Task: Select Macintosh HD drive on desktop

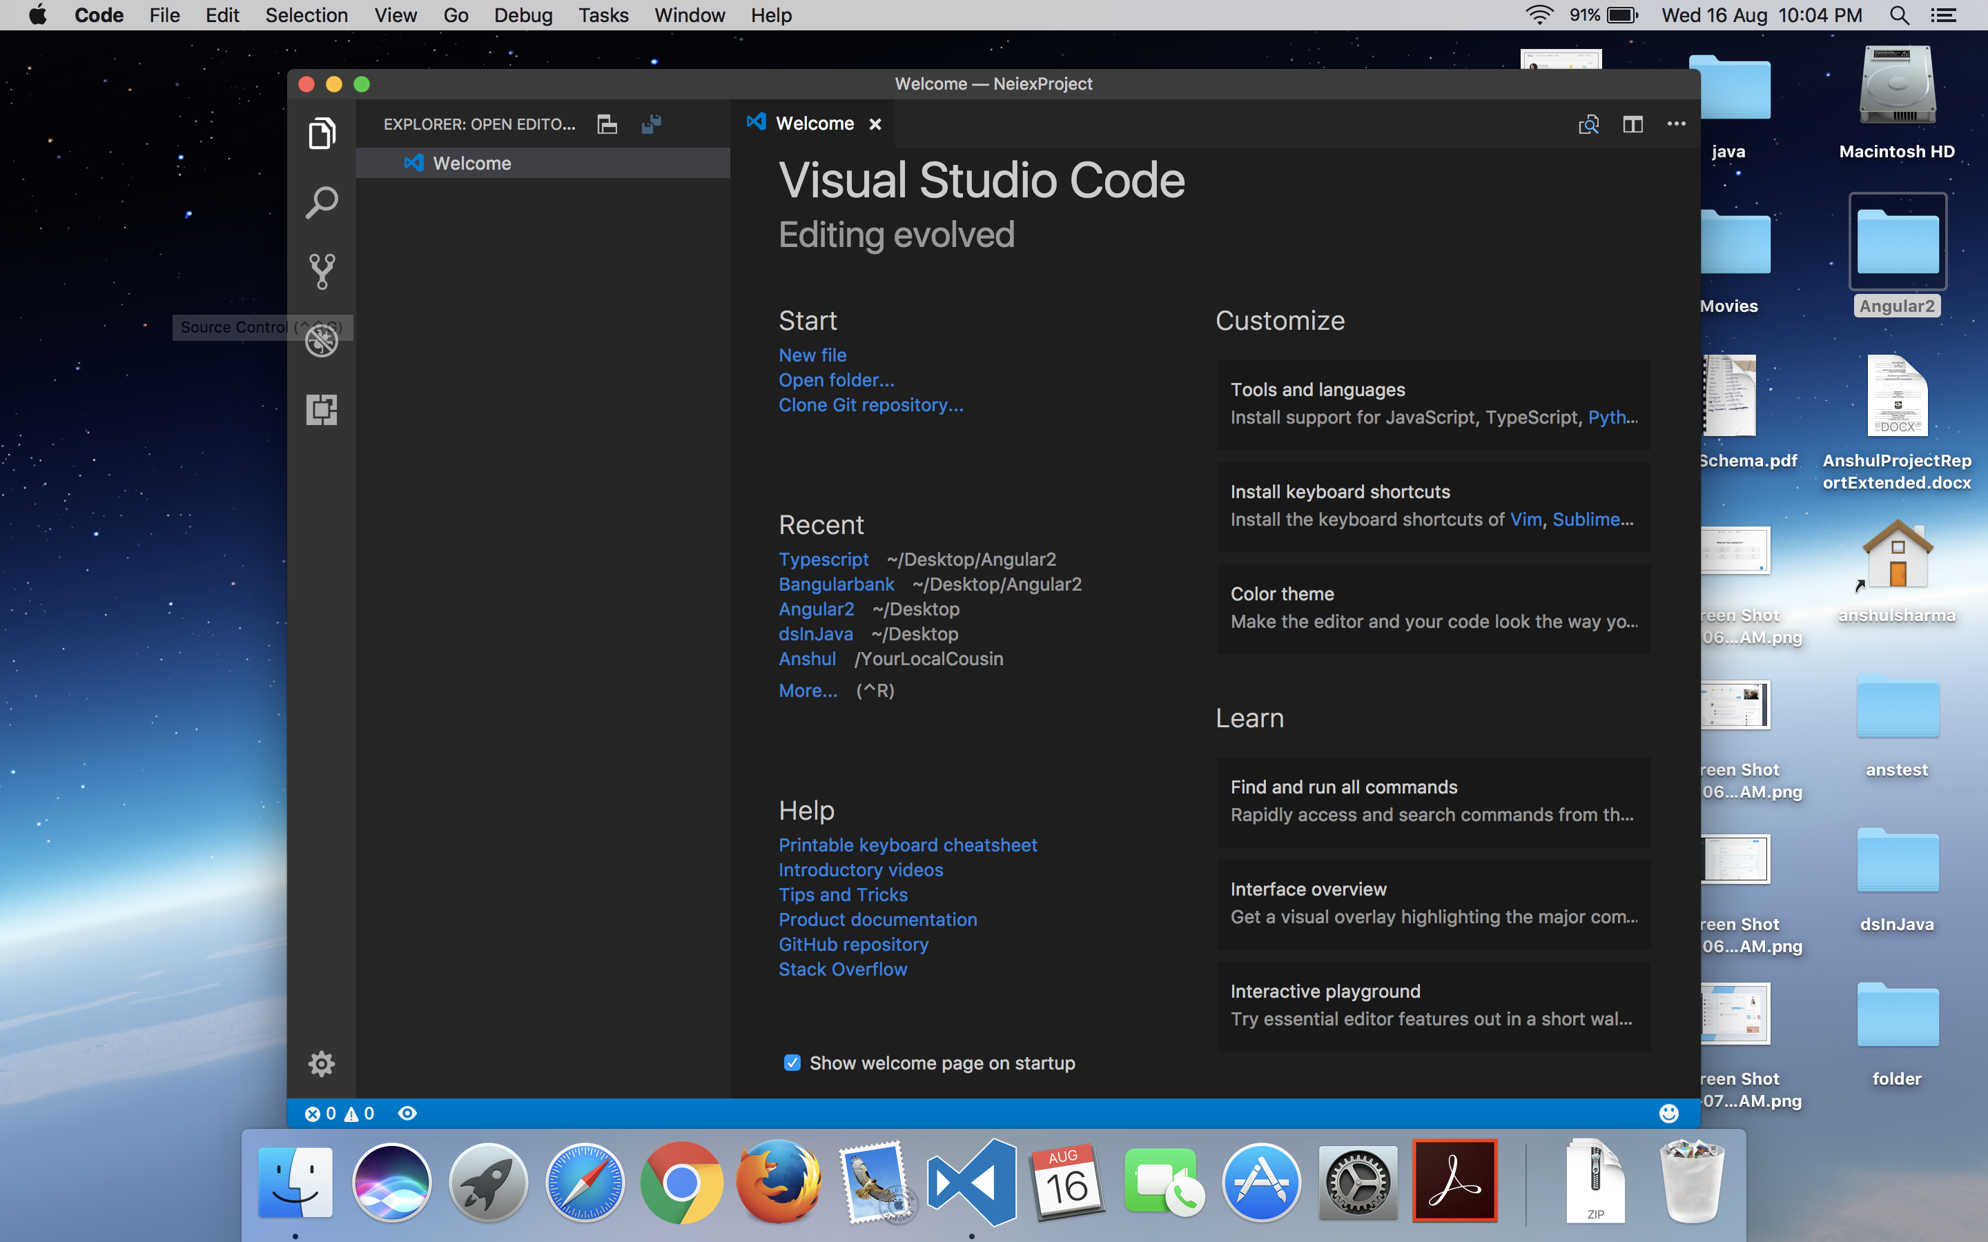Action: click(x=1898, y=103)
